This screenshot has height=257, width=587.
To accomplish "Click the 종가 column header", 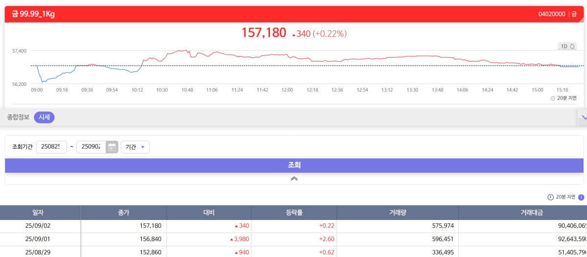I will pyautogui.click(x=124, y=213).
